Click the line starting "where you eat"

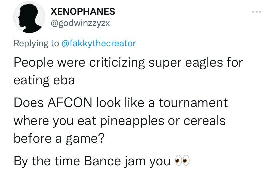119,120
